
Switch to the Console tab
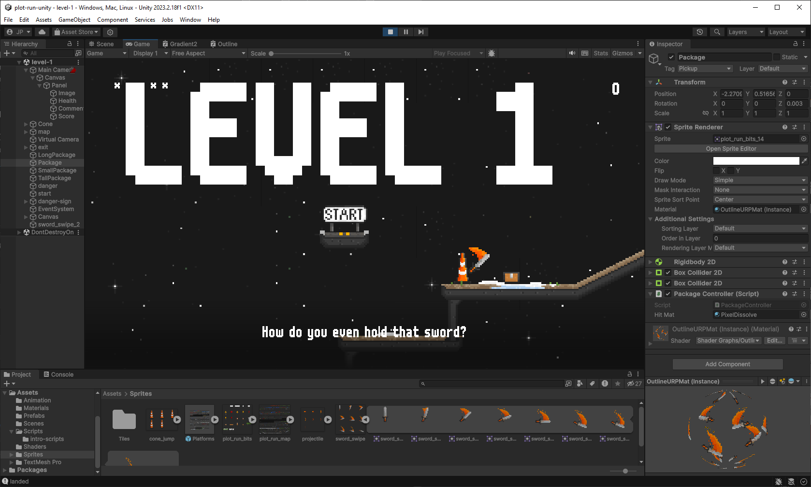[x=58, y=374]
